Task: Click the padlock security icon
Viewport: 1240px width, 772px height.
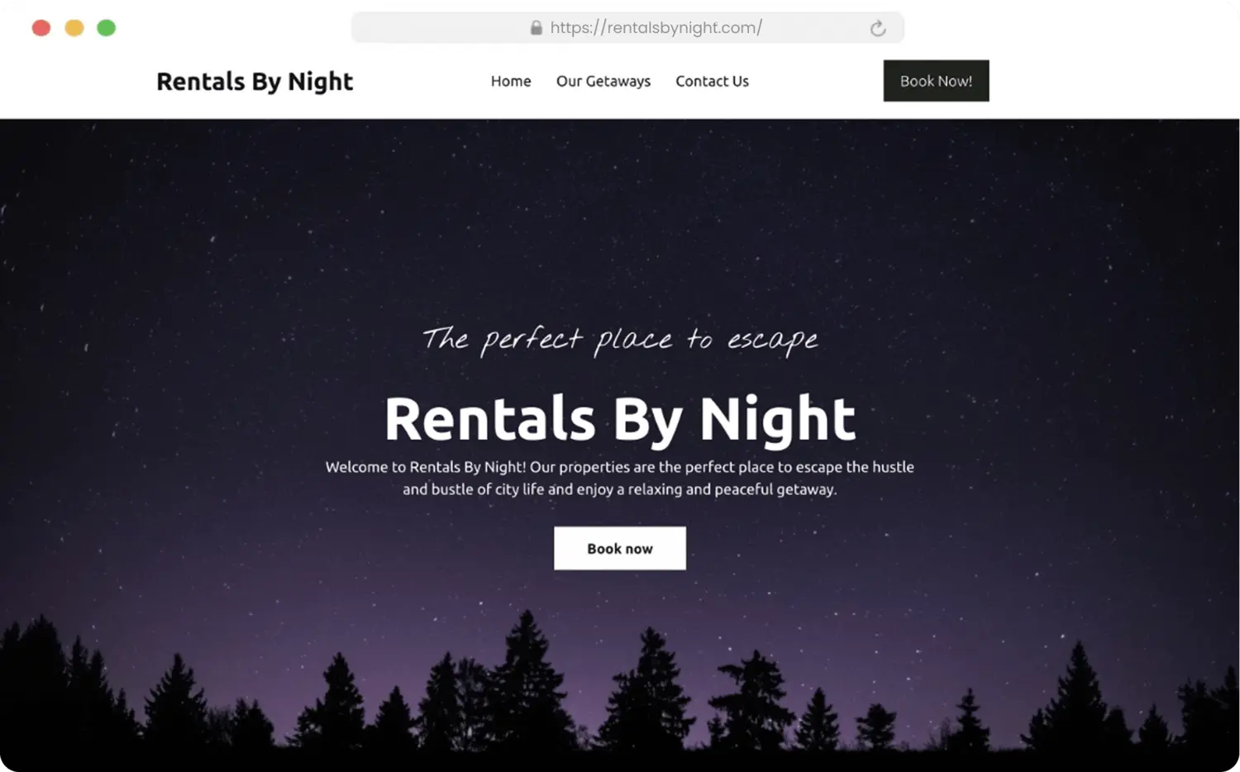Action: pos(536,28)
